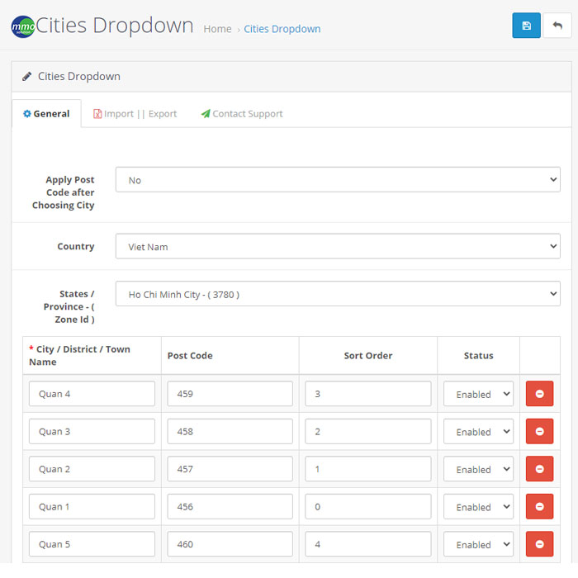Remove the Quan 5 row
The width and height of the screenshot is (578, 578).
tap(539, 544)
